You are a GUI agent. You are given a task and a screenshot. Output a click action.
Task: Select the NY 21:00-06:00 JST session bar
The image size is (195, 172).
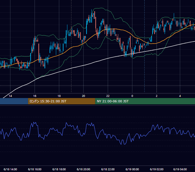pos(145,101)
